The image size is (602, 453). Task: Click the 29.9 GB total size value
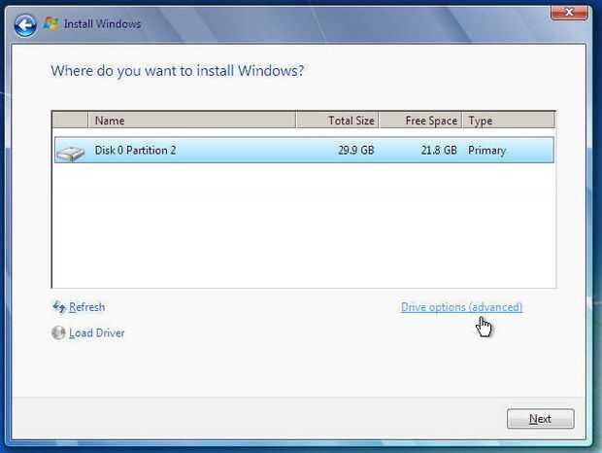[356, 150]
